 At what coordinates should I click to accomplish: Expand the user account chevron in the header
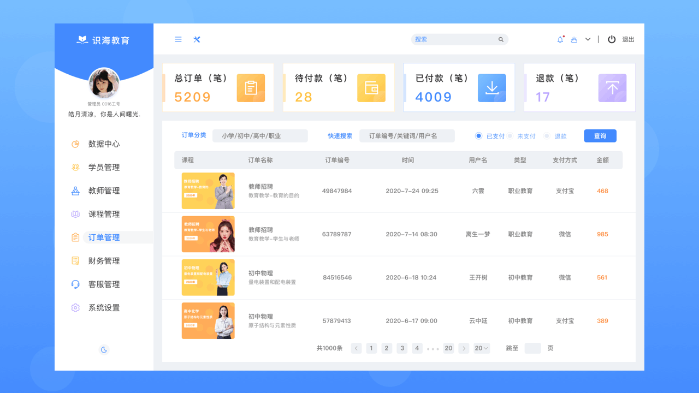(588, 39)
